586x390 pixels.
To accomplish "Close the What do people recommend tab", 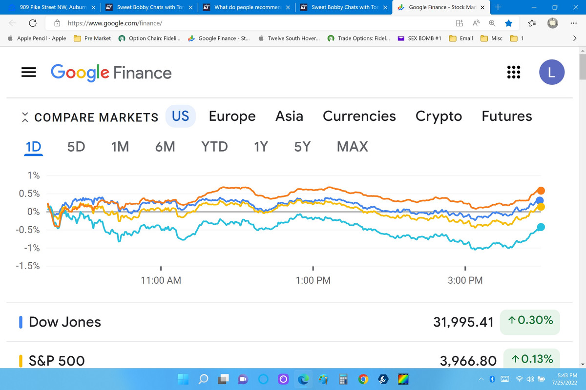I will (x=288, y=8).
